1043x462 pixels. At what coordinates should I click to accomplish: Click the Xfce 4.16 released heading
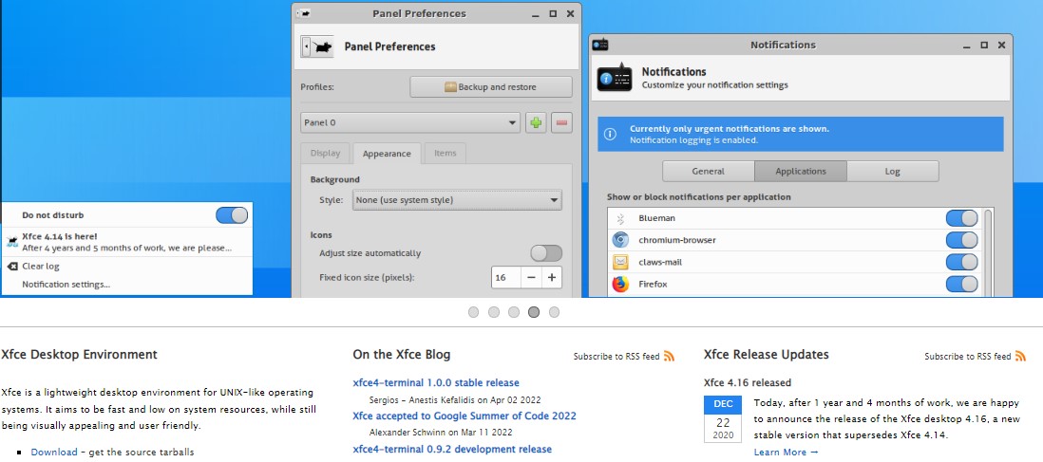point(748,383)
